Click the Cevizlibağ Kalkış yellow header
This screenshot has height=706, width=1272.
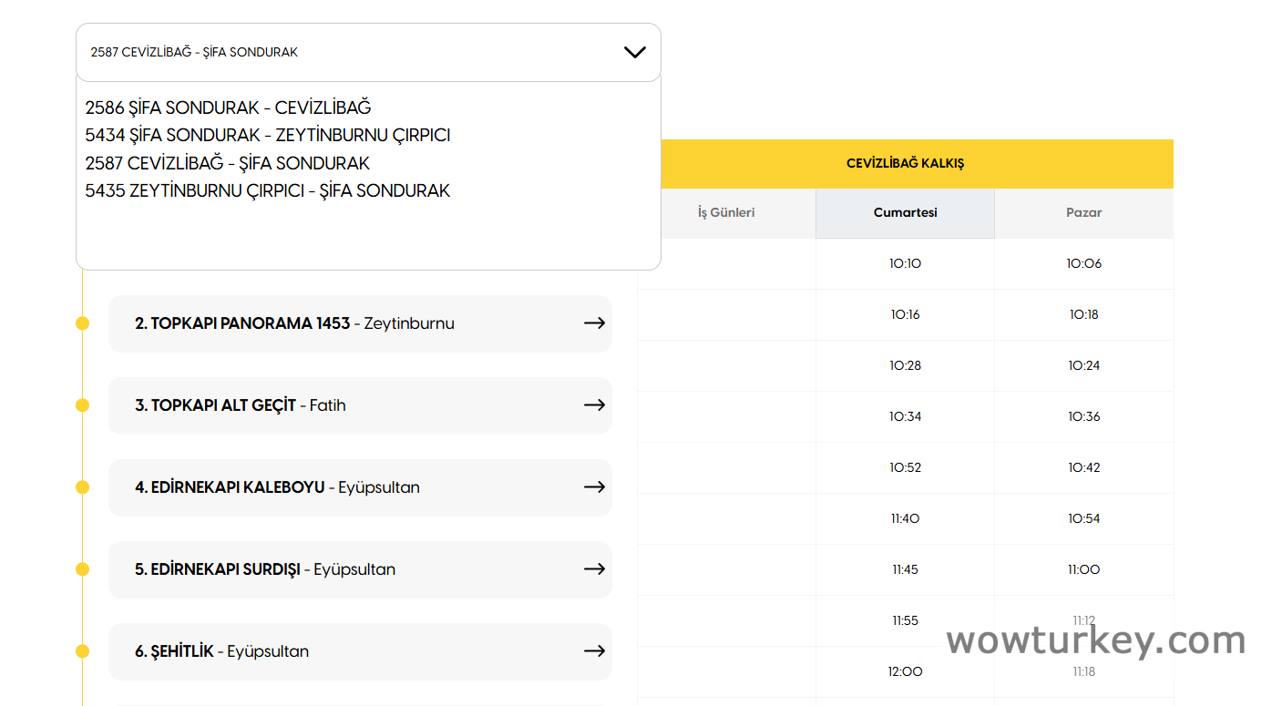point(905,164)
